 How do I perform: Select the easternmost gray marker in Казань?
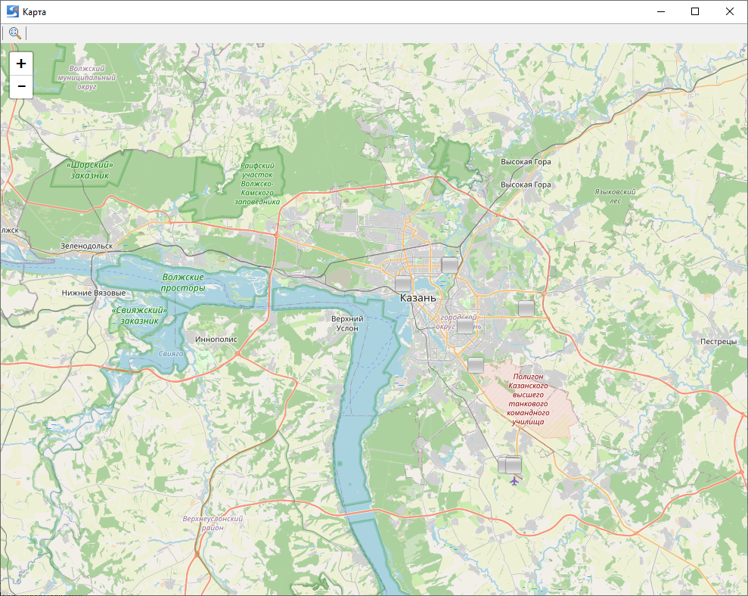pyautogui.click(x=526, y=309)
